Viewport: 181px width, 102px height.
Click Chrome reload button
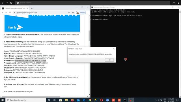pyautogui.click(x=10, y=12)
